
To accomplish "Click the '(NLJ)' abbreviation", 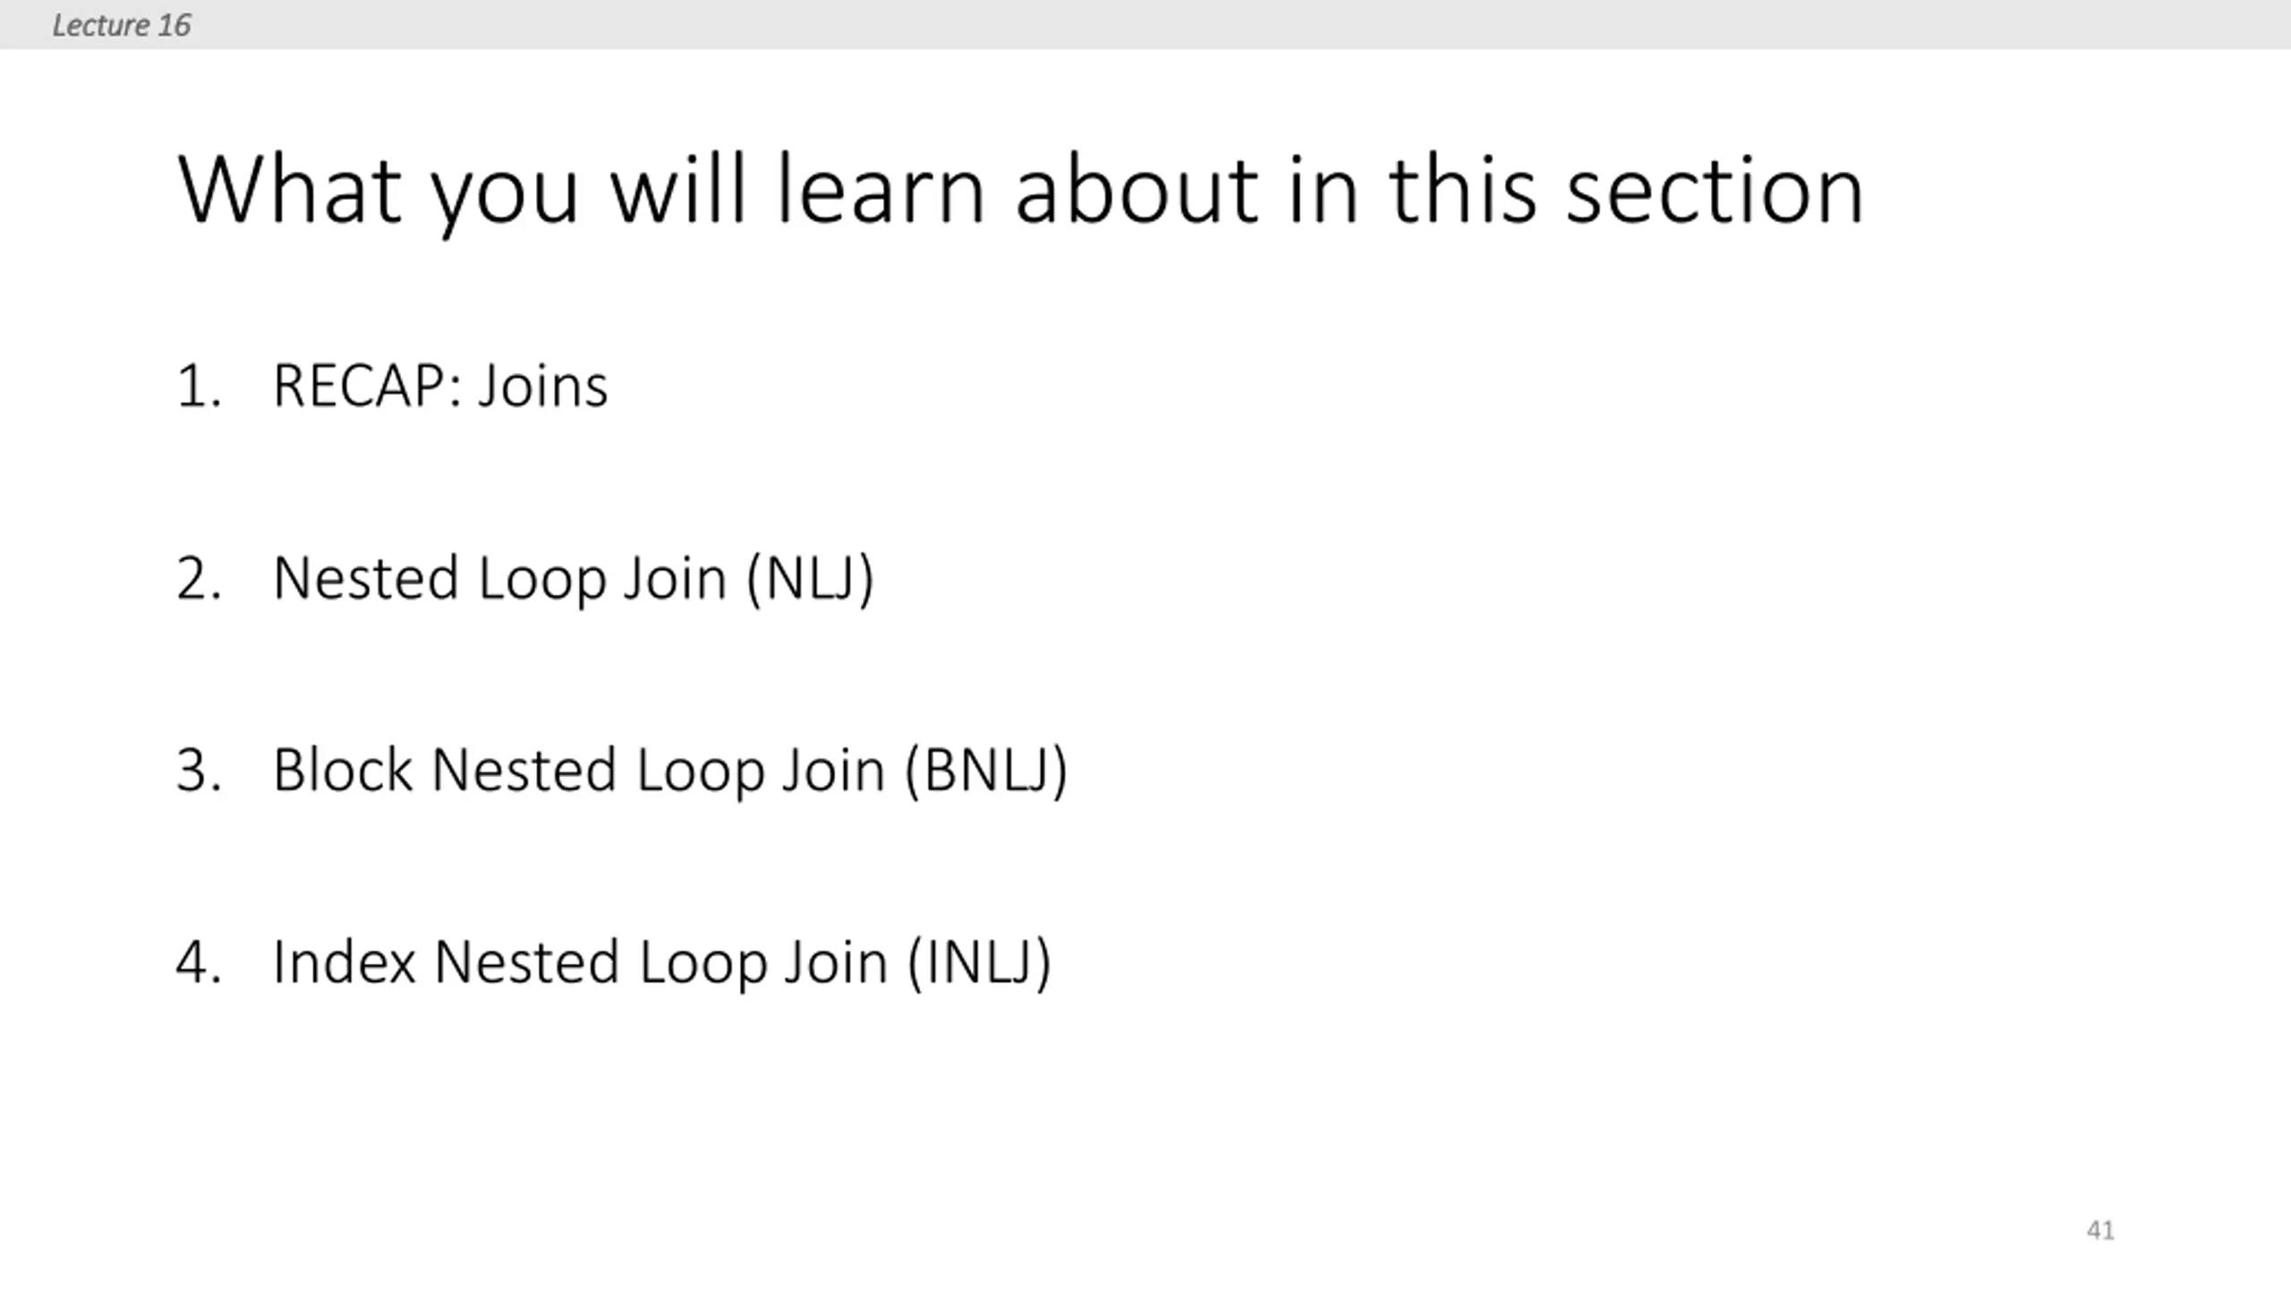I will click(x=810, y=580).
